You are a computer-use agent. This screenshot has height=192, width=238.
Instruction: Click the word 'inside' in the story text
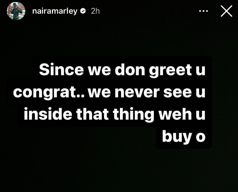click(x=48, y=114)
